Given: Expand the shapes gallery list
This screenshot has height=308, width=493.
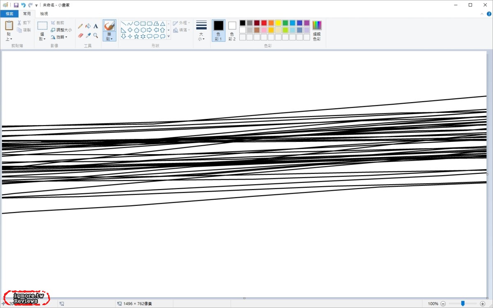Looking at the screenshot, I should (169, 37).
